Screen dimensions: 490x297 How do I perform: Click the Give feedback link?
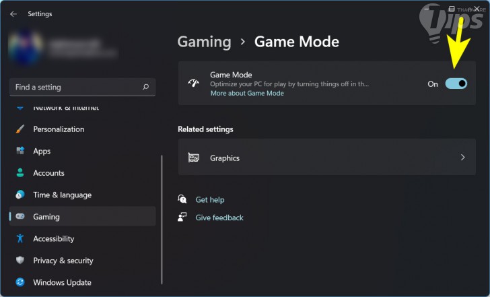point(219,218)
